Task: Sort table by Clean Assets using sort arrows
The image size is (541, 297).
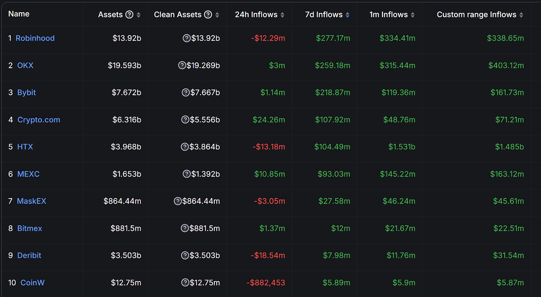Action: pyautogui.click(x=217, y=15)
